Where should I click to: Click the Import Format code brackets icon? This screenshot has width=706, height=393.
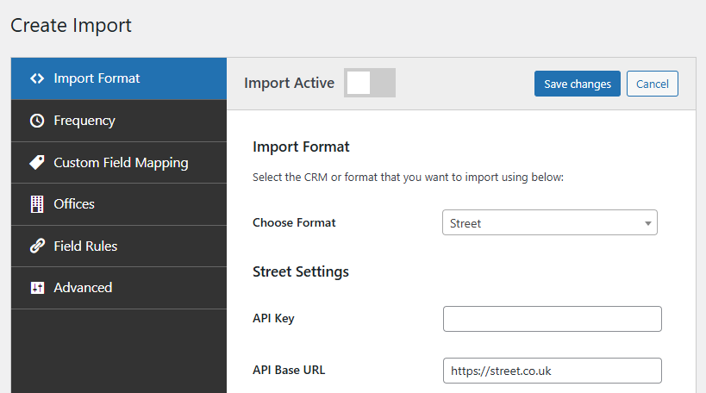click(36, 78)
